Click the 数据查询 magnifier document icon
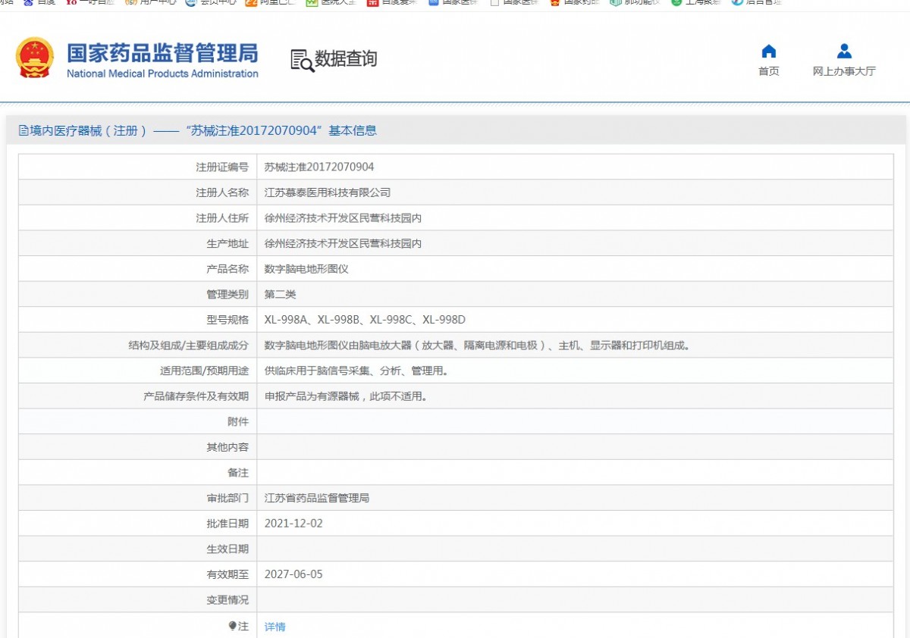This screenshot has width=910, height=638. (x=302, y=60)
